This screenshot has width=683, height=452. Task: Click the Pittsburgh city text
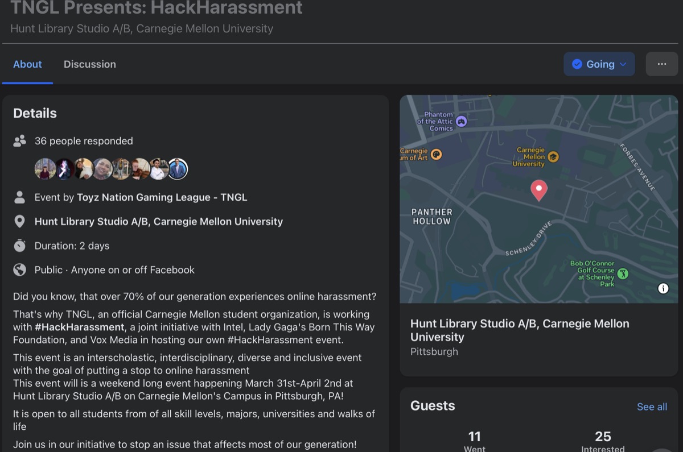point(434,351)
